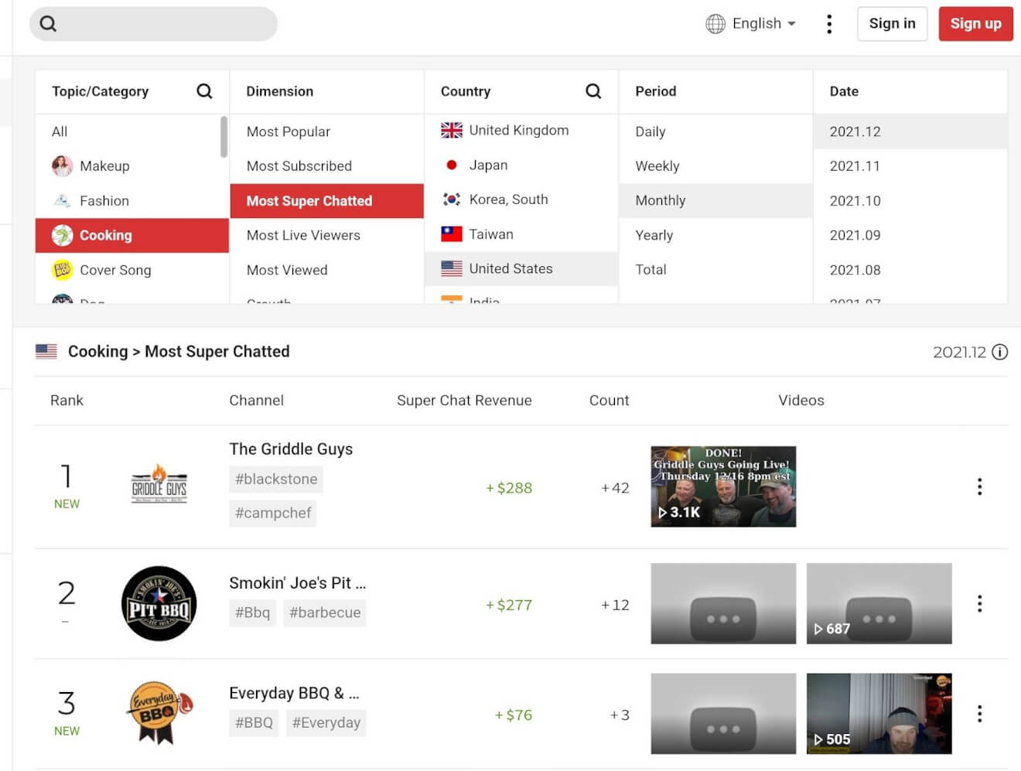This screenshot has height=771, width=1021.
Task: Click the #Bbq tag
Action: pos(253,612)
